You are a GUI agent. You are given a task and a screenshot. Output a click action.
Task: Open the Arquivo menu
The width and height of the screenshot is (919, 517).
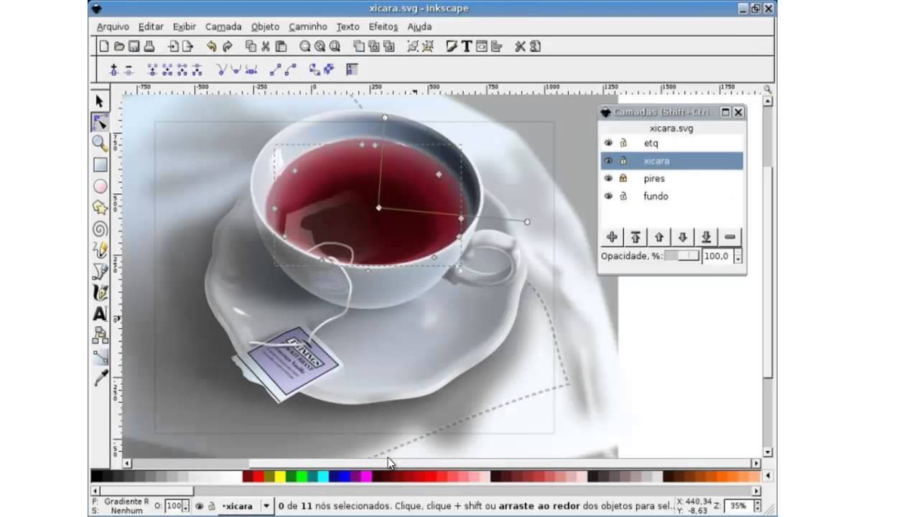(x=113, y=27)
